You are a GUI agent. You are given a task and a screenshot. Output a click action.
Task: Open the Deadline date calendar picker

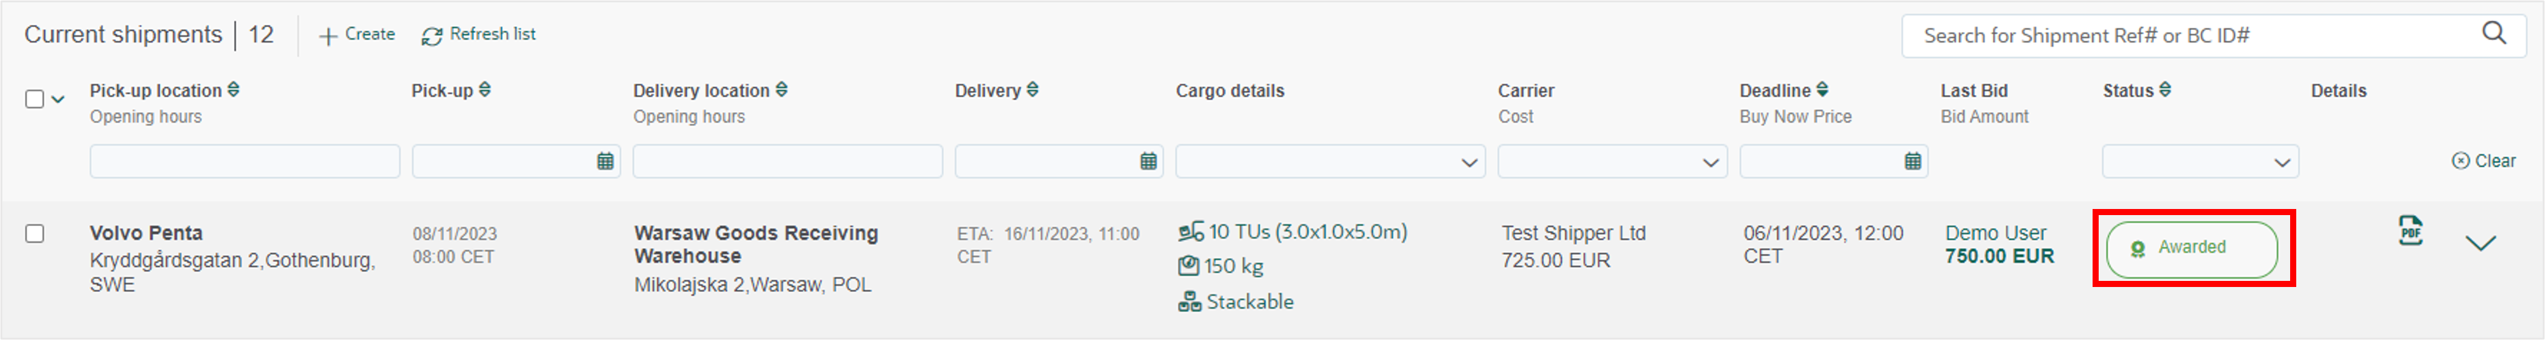1913,161
